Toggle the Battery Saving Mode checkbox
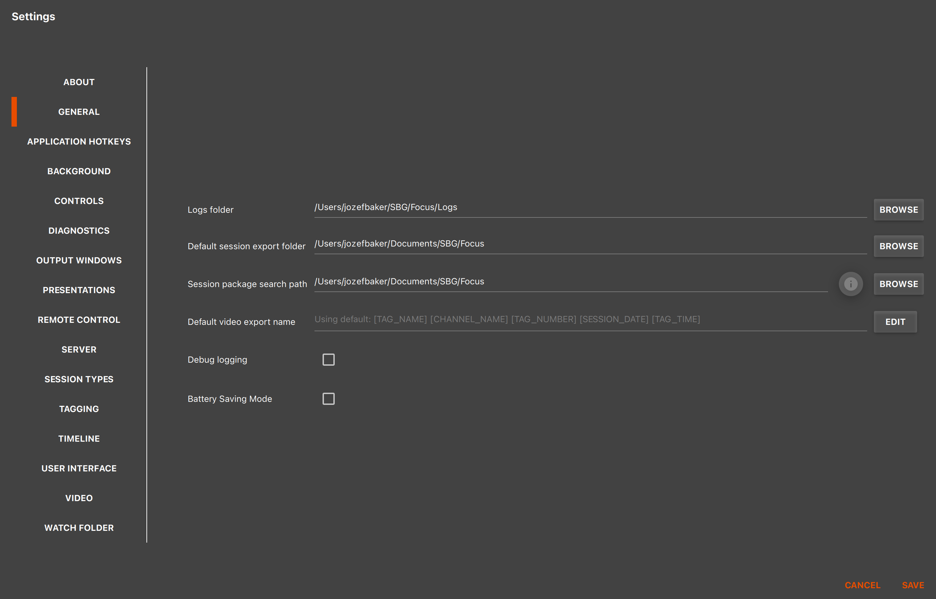 tap(328, 399)
